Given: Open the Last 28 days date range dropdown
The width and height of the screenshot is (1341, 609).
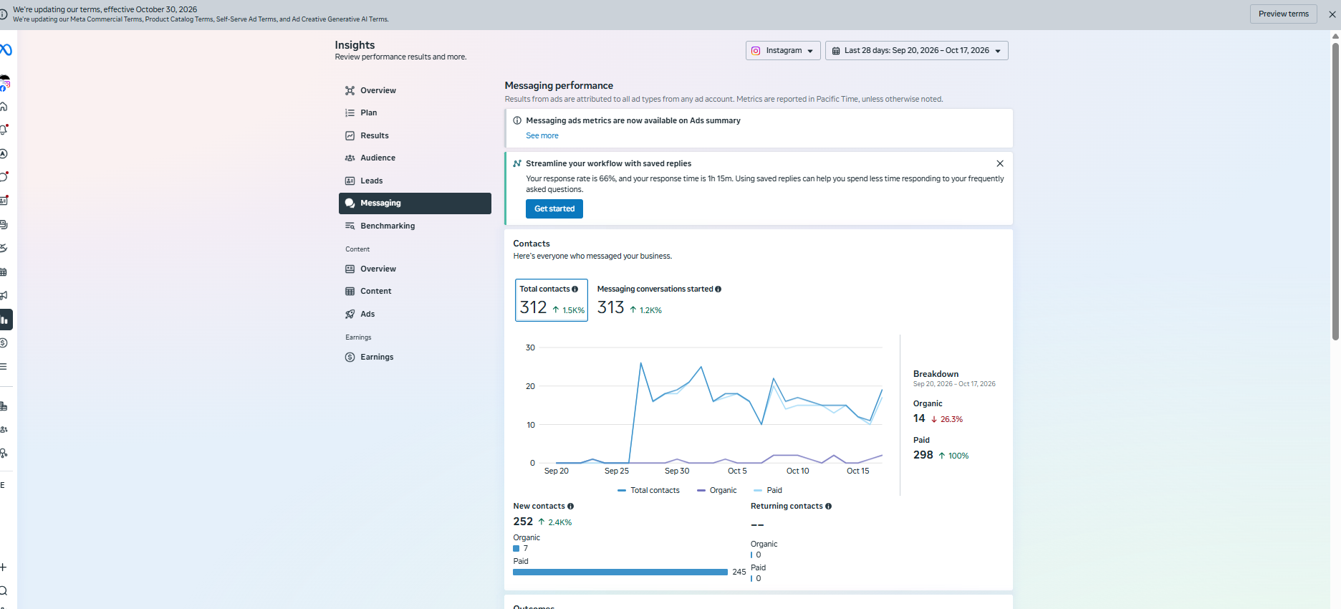Looking at the screenshot, I should click(x=916, y=51).
